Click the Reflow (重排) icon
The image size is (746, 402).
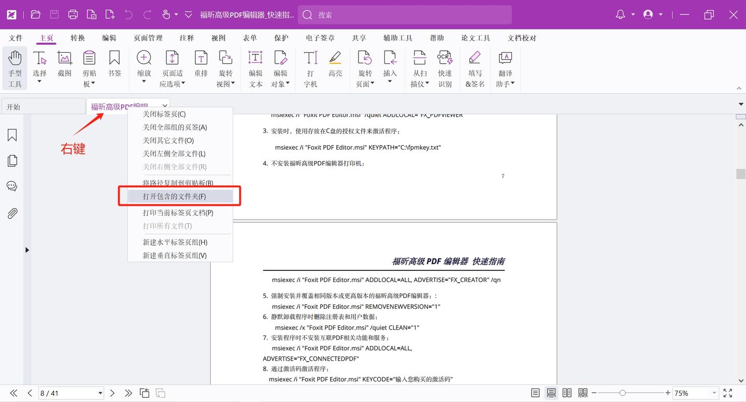click(201, 58)
